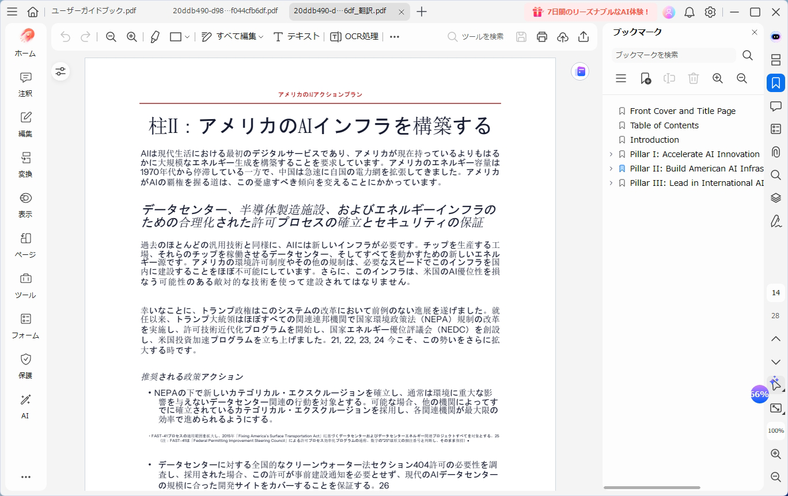The height and width of the screenshot is (496, 788).
Task: Switch to the 20ddb490-d98…f044cfb6df.pdf tab
Action: [x=225, y=11]
